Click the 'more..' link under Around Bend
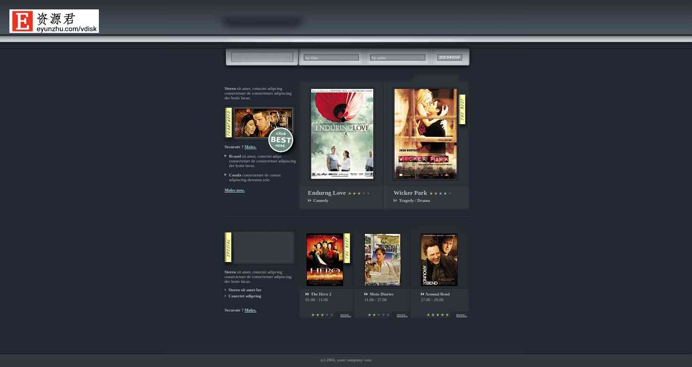692x367 pixels. pos(461,315)
